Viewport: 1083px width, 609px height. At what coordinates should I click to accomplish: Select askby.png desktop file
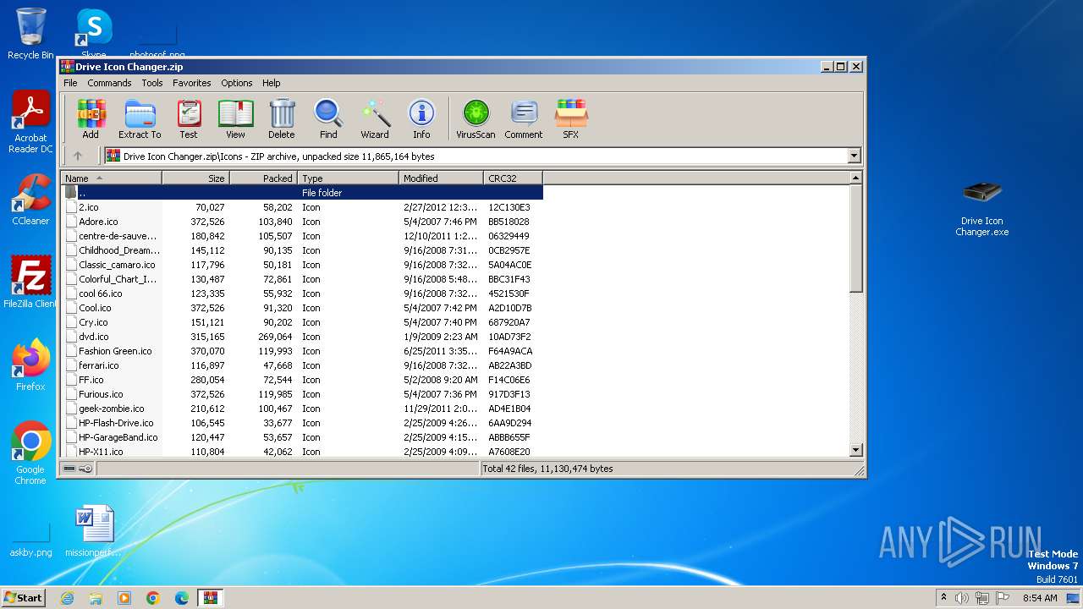click(31, 540)
